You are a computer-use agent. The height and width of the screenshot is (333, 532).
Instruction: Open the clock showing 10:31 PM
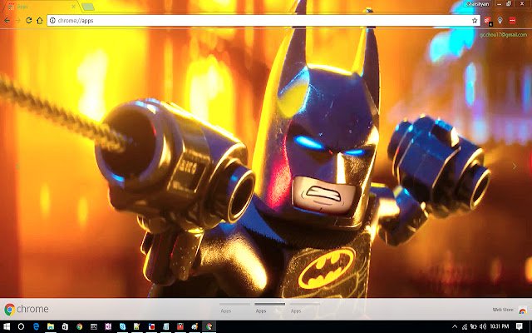500,326
